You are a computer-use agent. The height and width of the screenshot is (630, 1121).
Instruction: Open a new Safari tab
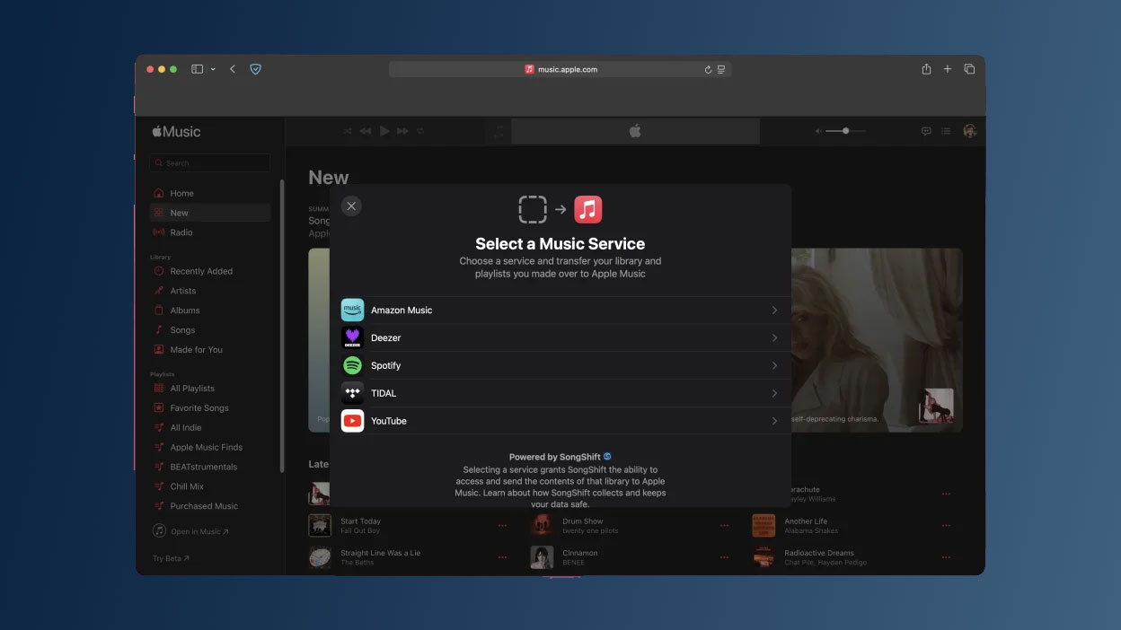(x=947, y=69)
